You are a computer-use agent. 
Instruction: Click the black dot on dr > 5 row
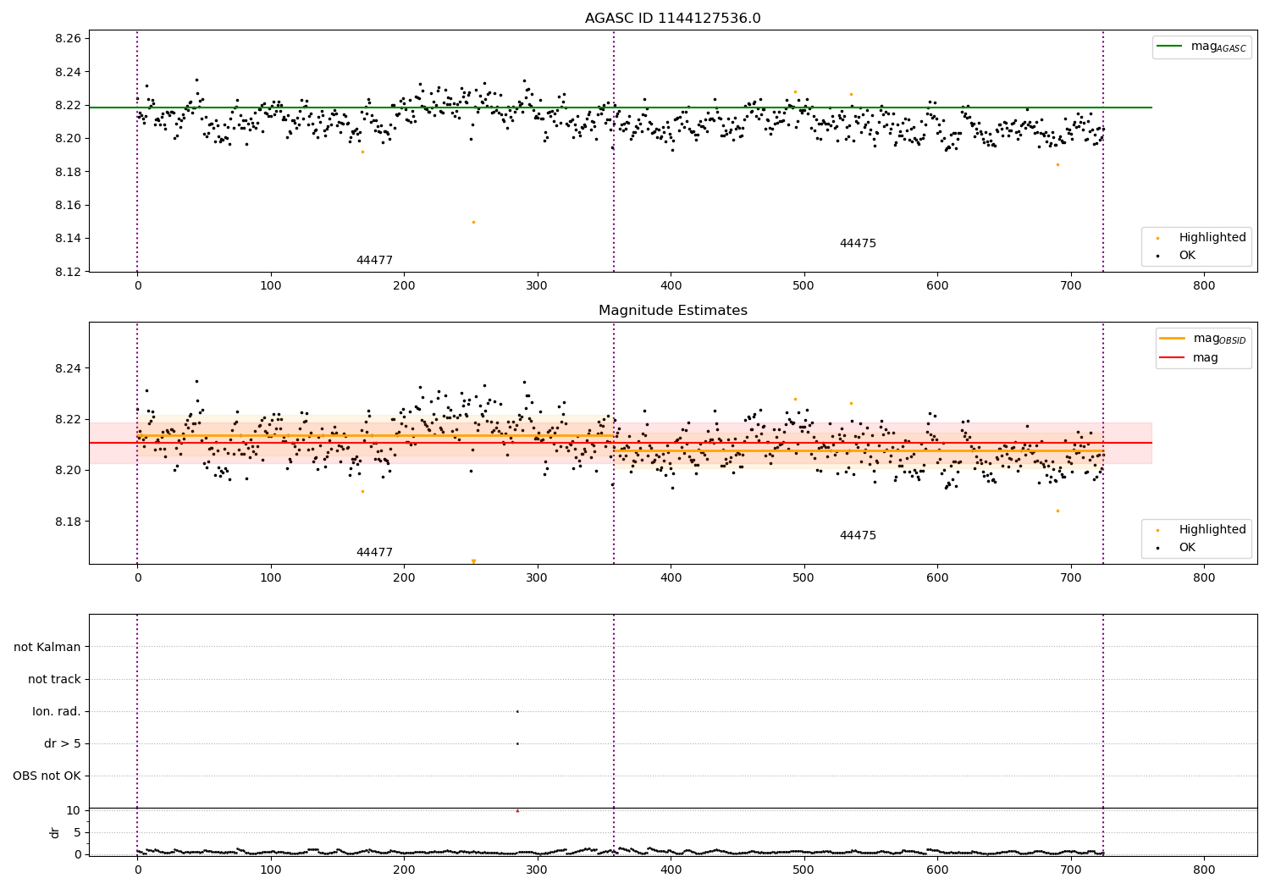pos(517,743)
